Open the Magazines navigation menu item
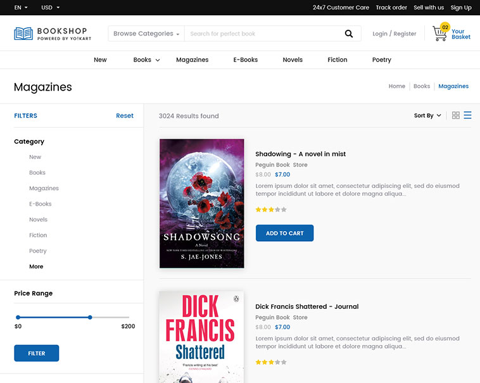This screenshot has width=480, height=383. coord(193,60)
